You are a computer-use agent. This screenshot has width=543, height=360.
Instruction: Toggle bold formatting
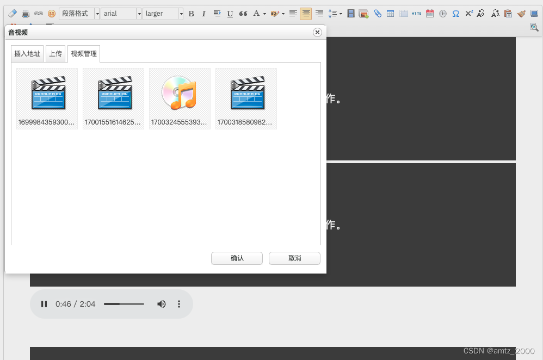pos(191,14)
